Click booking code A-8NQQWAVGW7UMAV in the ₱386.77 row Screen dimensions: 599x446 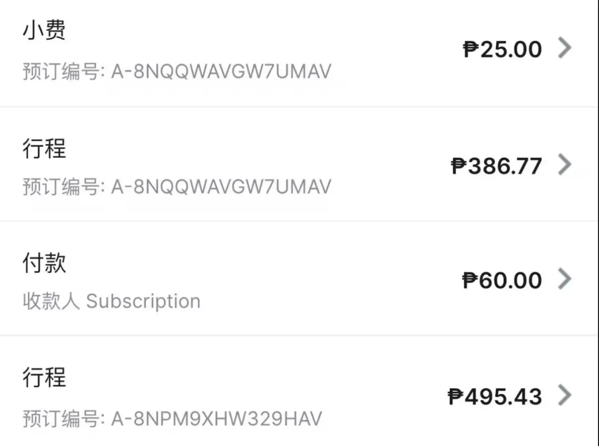pos(221,186)
